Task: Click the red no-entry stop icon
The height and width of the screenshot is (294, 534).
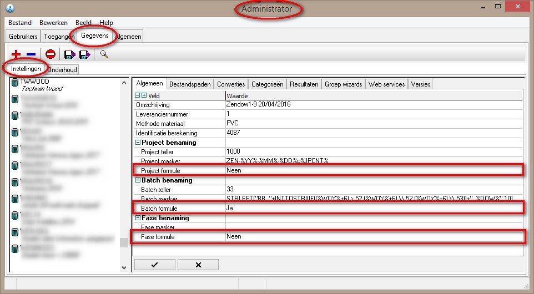Action: point(51,54)
